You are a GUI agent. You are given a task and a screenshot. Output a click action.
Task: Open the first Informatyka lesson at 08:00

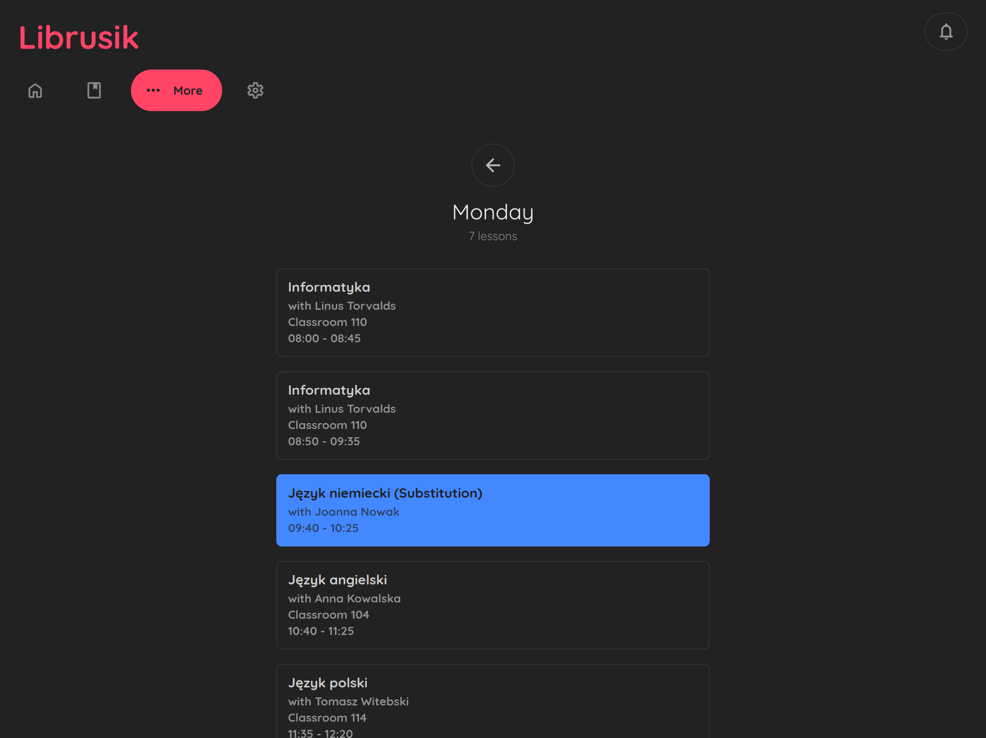[x=493, y=313]
